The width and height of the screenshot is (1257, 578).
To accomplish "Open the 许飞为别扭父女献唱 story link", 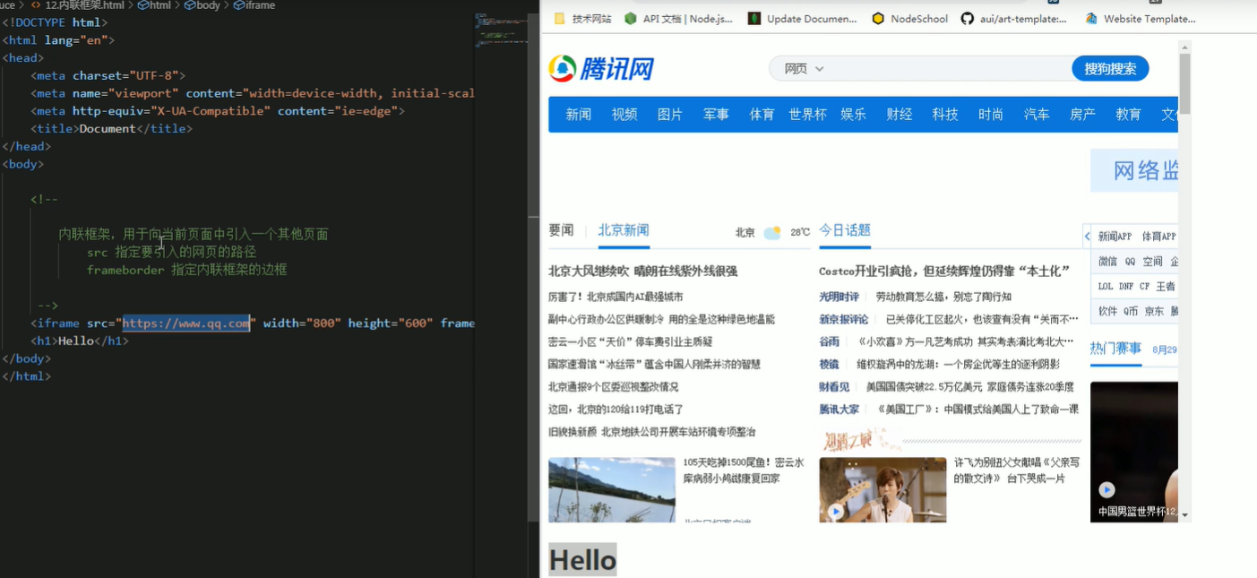I will click(x=1017, y=470).
